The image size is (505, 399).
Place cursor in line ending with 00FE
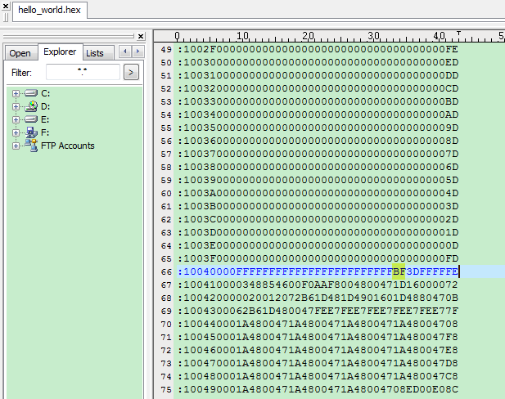point(318,49)
